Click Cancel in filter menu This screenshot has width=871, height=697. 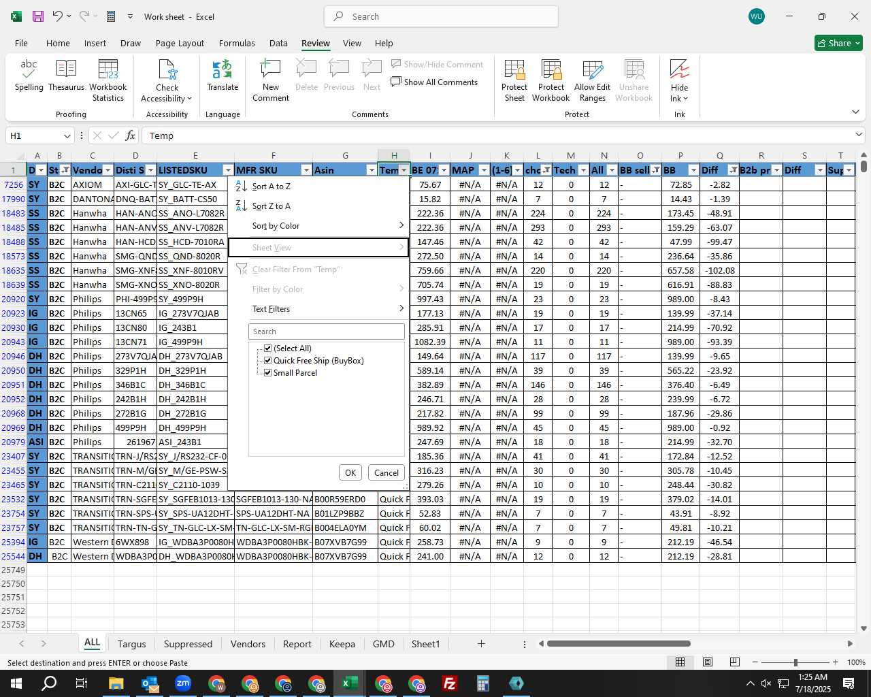click(387, 473)
